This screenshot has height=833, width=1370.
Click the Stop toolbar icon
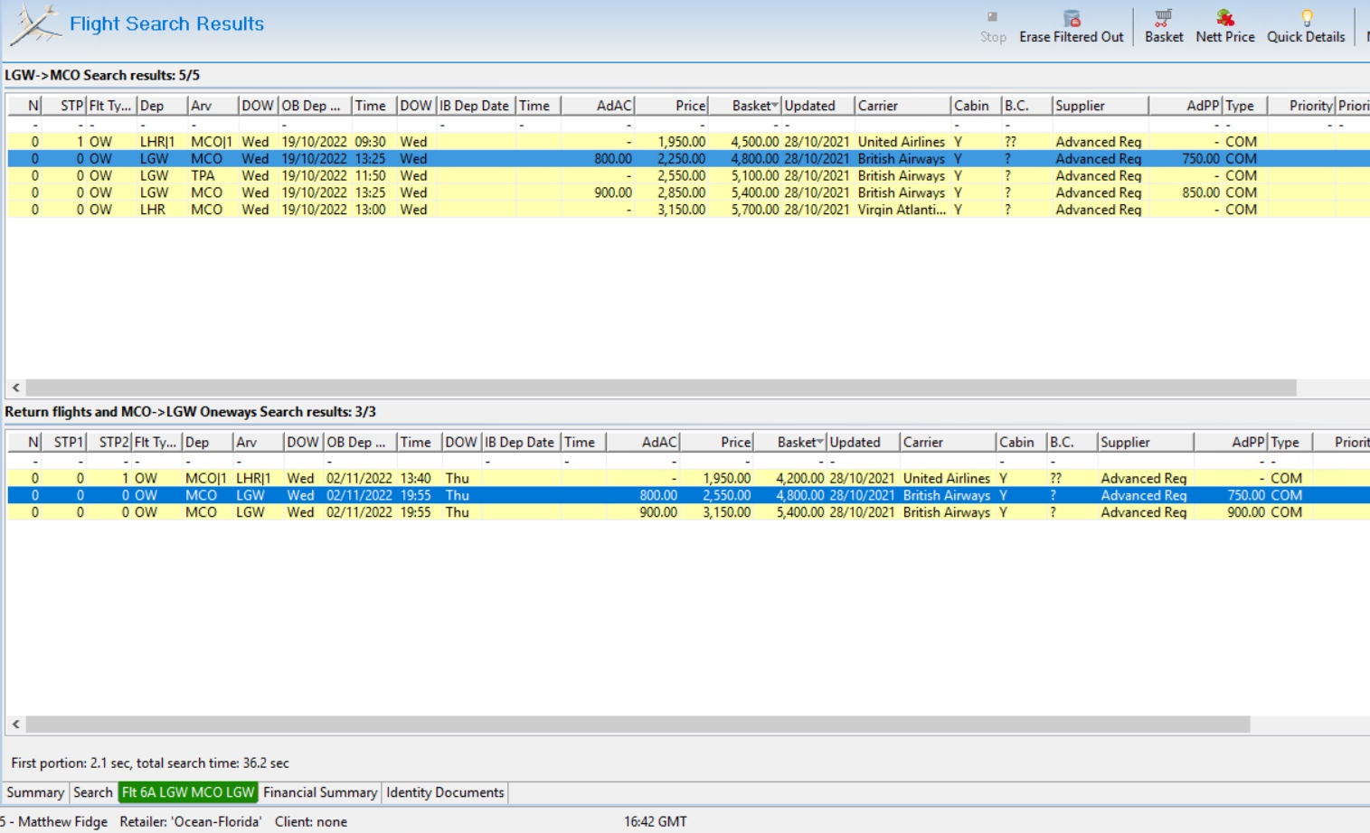(992, 18)
